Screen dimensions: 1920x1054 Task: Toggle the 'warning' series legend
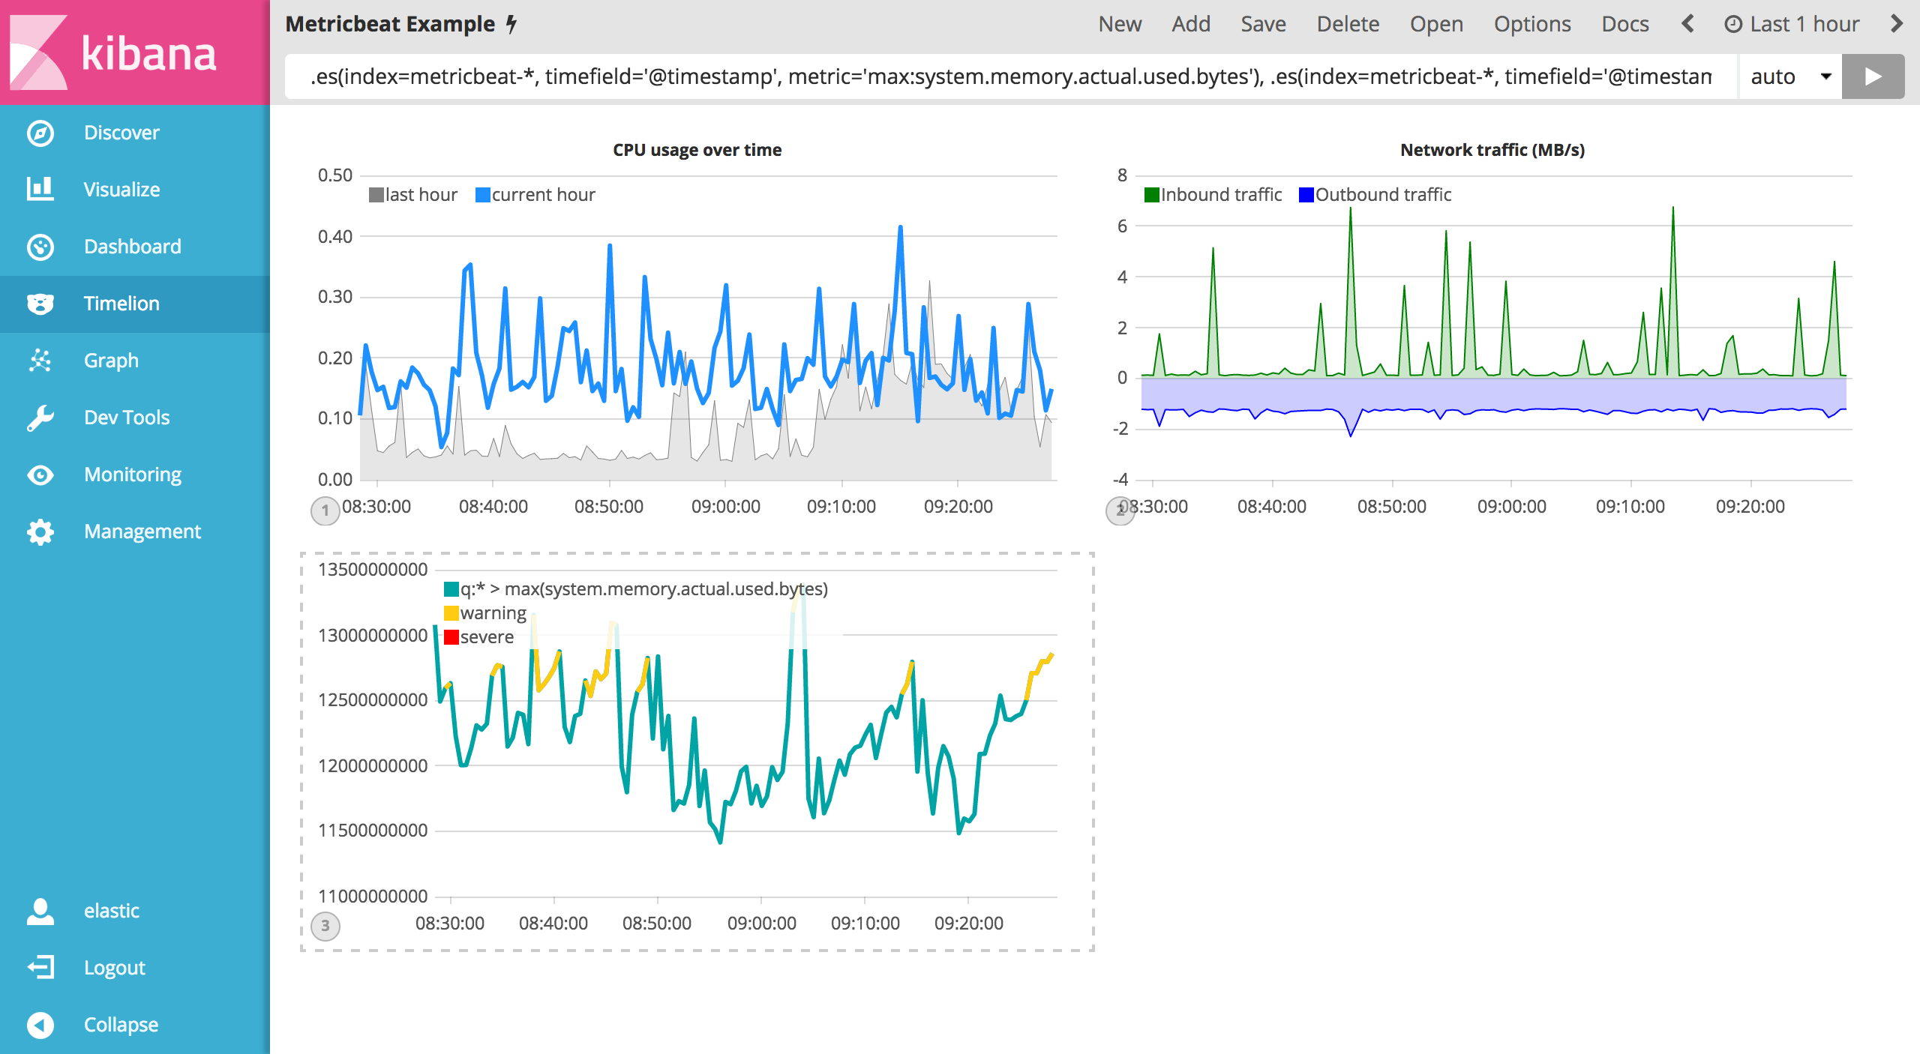coord(492,613)
